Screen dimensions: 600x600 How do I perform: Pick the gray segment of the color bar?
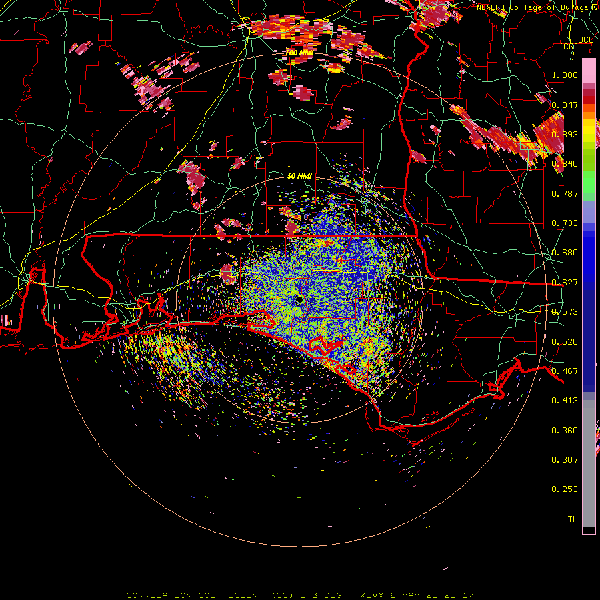[589, 463]
